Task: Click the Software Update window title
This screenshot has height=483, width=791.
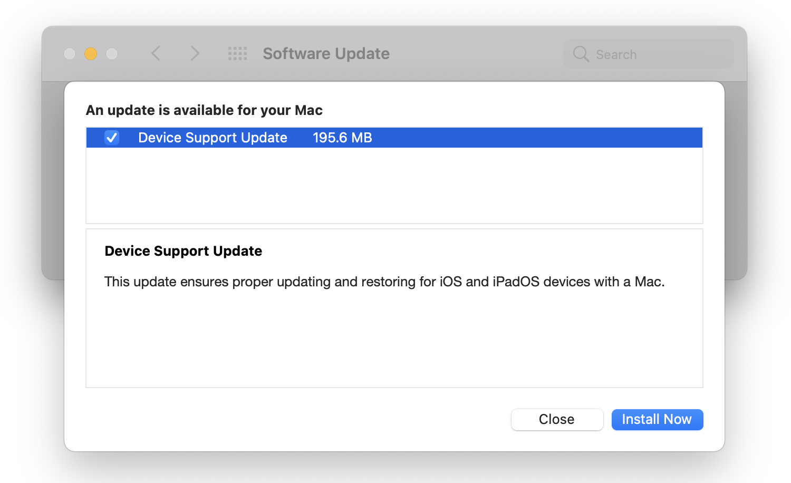Action: click(x=326, y=54)
